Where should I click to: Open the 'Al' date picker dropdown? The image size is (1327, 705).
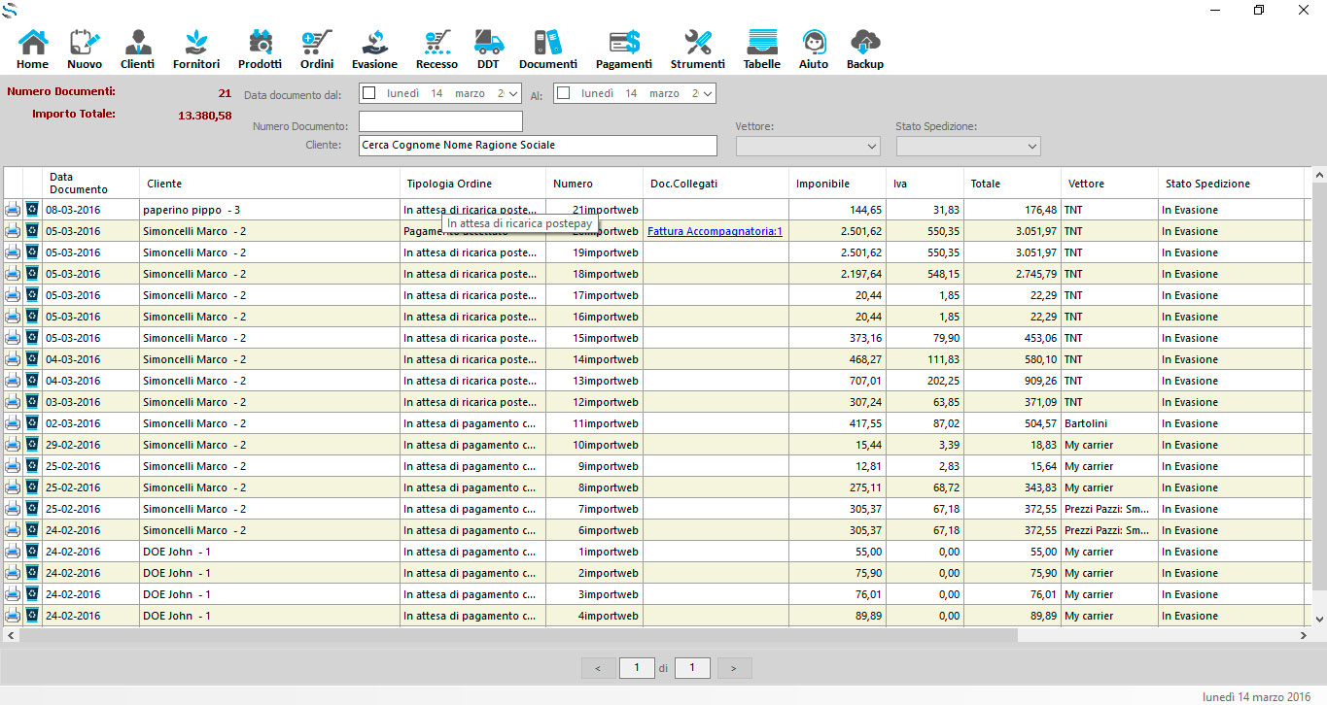(708, 93)
